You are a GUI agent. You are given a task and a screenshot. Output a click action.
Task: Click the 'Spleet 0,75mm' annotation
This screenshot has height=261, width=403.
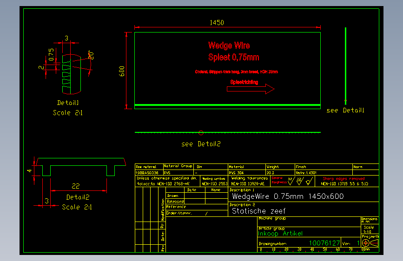[234, 57]
